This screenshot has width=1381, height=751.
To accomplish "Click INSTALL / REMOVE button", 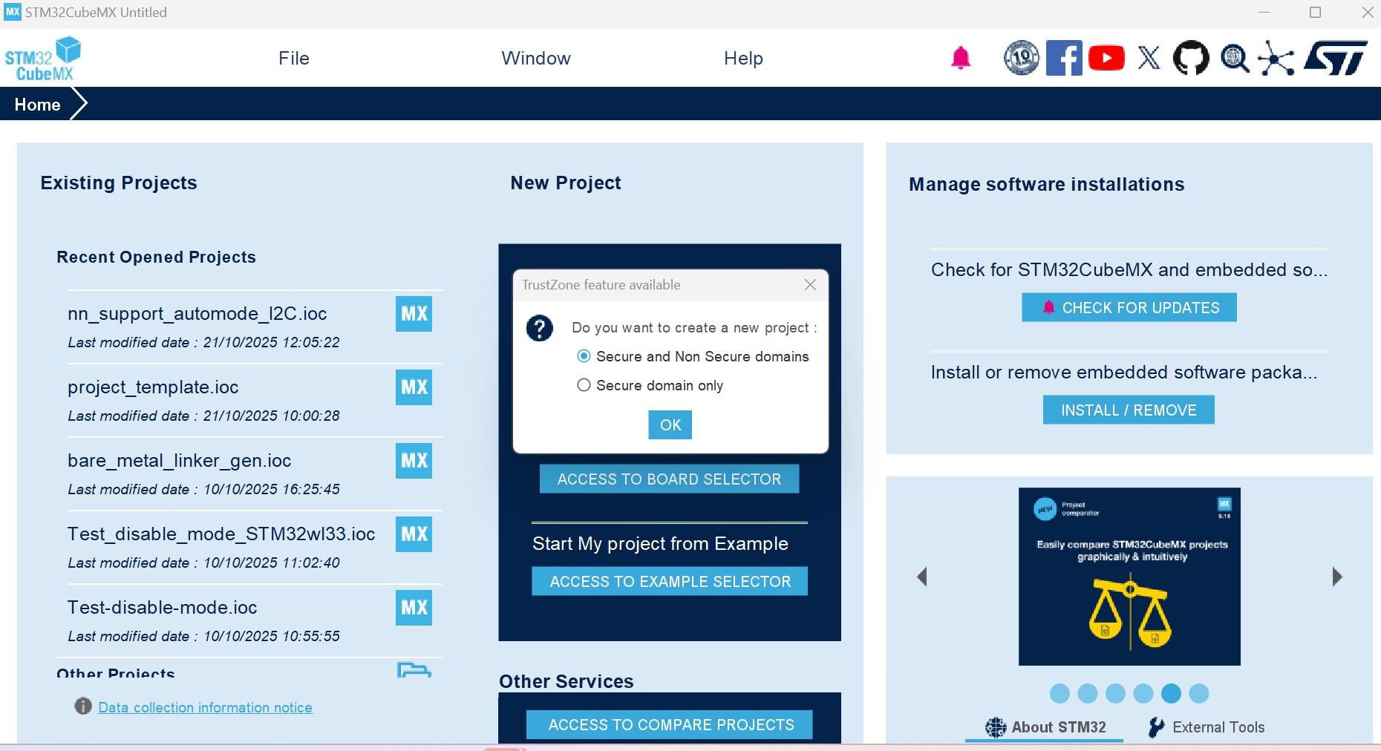I will click(x=1129, y=410).
